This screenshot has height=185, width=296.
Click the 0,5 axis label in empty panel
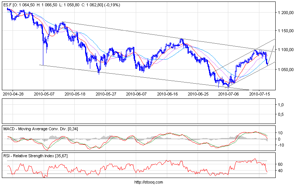(281, 114)
